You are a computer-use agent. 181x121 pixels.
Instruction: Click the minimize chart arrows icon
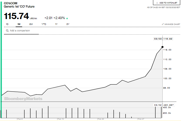[x=163, y=24]
